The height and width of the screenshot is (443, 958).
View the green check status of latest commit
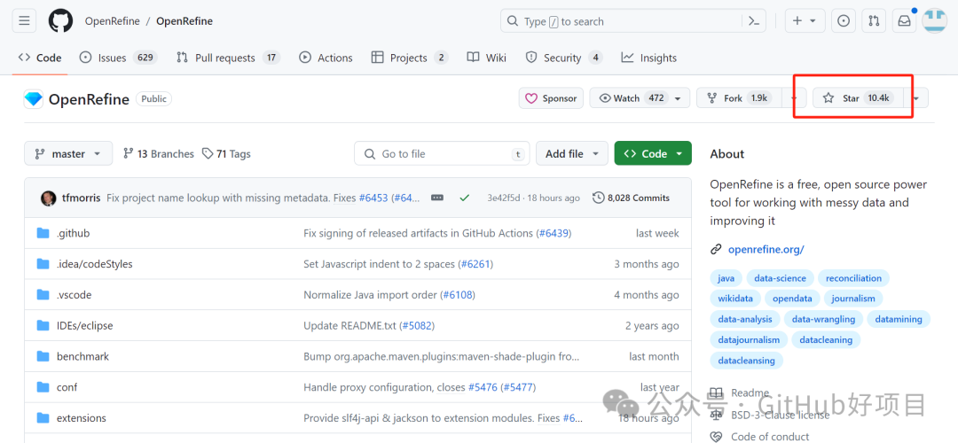pyautogui.click(x=464, y=198)
